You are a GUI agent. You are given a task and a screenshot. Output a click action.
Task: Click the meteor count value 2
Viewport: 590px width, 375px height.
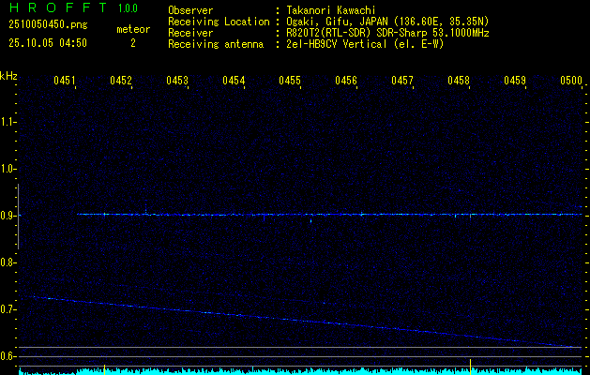point(132,43)
